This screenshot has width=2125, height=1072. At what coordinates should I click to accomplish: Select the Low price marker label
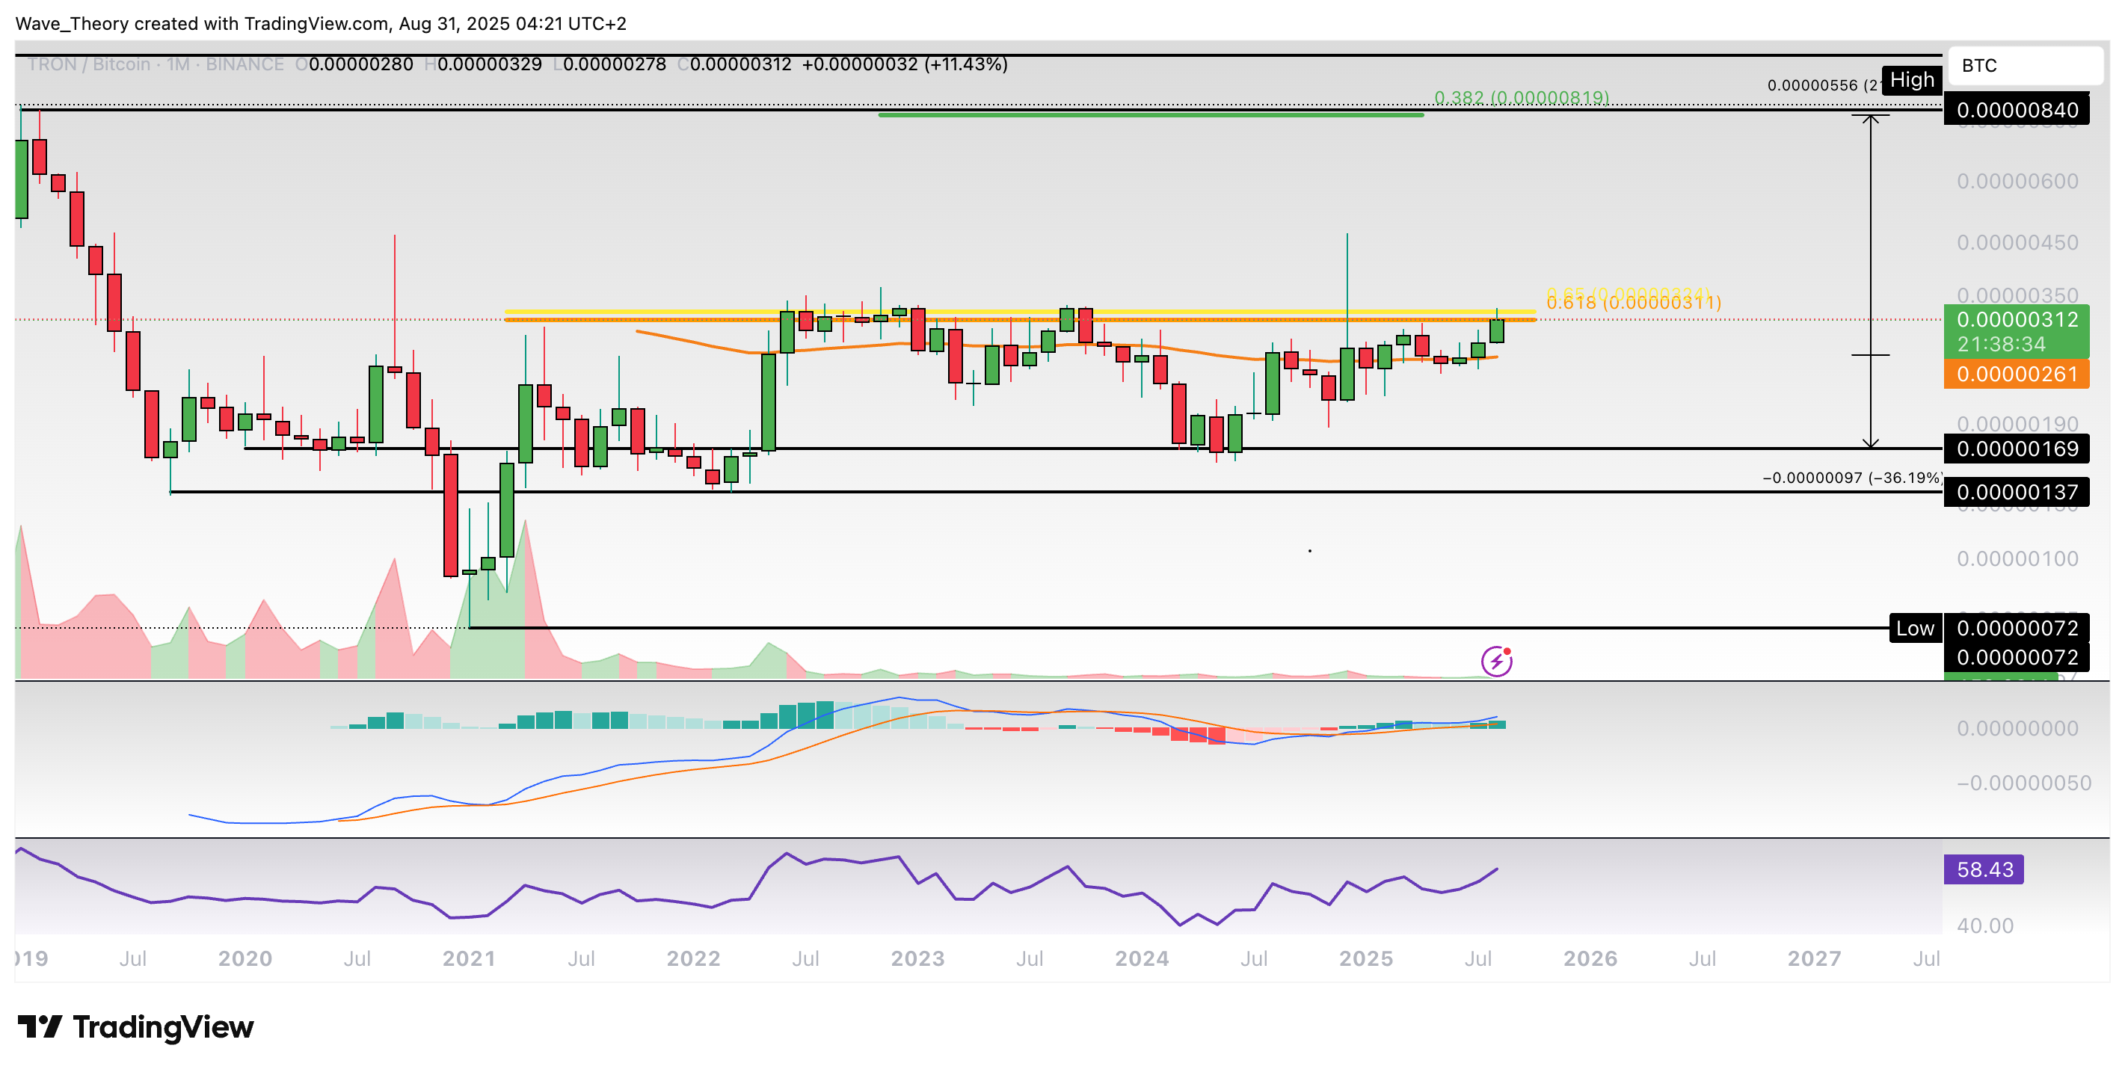tap(1914, 629)
